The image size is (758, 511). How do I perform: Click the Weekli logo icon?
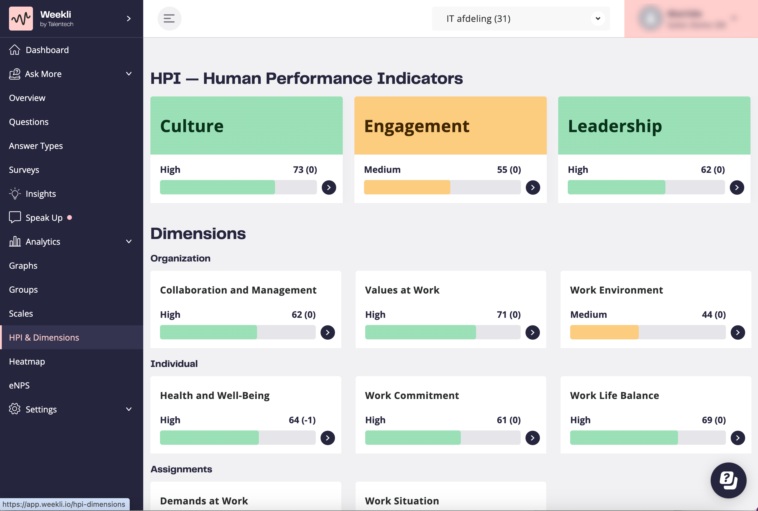point(21,19)
